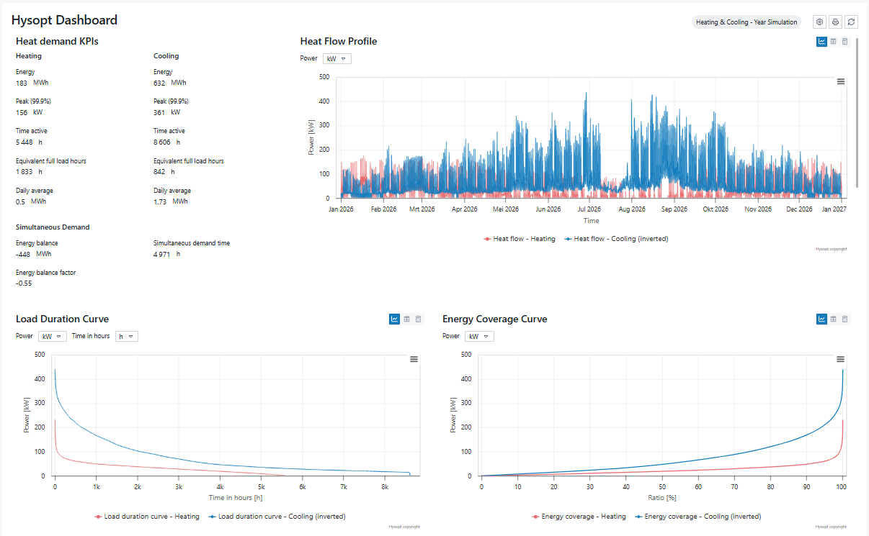
Task: Select chart view icon for Load Duration Curve
Action: pos(394,319)
